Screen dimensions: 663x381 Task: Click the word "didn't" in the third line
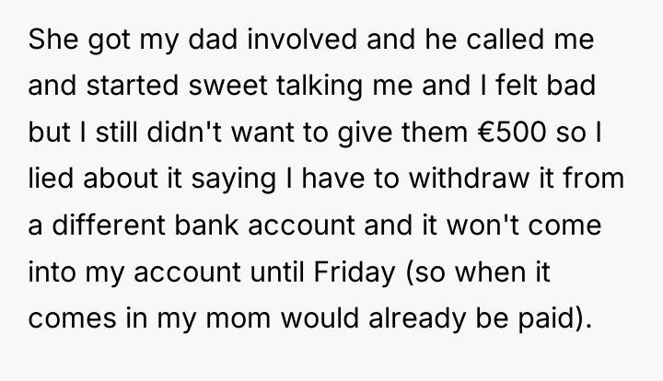(x=184, y=132)
